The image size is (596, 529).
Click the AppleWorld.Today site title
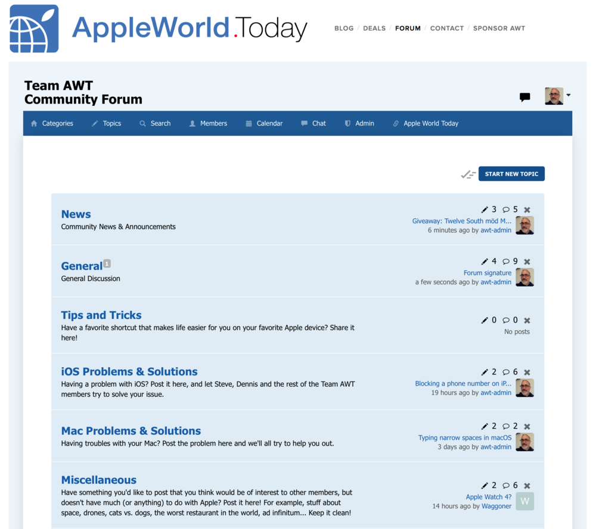tap(190, 29)
